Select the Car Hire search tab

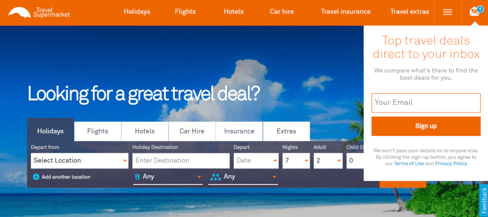tap(192, 131)
